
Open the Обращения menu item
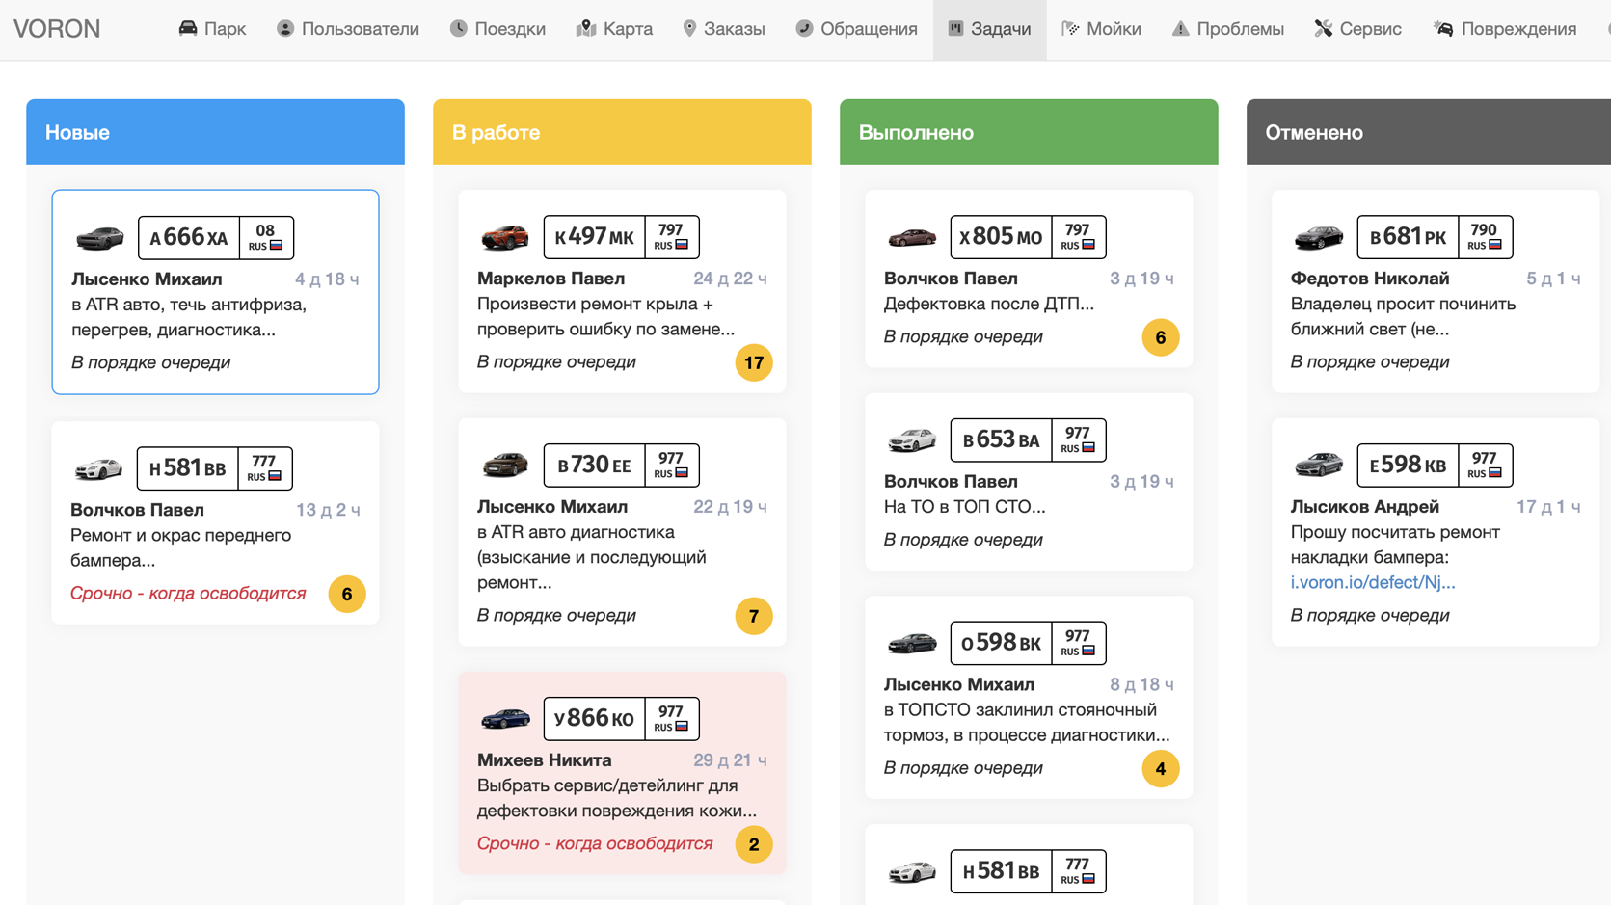click(856, 29)
